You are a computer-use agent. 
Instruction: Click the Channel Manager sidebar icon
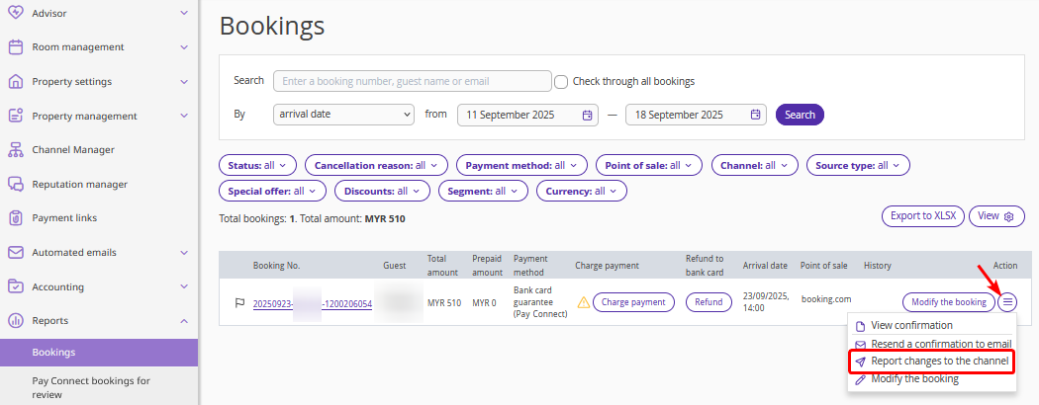point(15,150)
